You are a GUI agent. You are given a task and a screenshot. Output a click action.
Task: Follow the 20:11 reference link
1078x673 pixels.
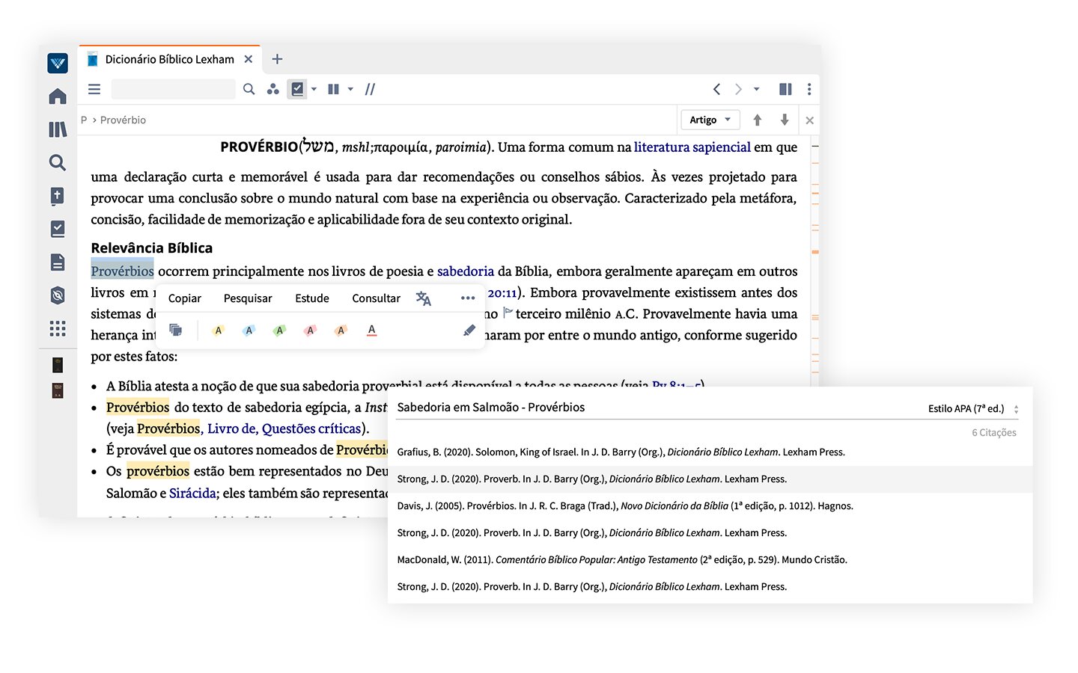click(502, 293)
